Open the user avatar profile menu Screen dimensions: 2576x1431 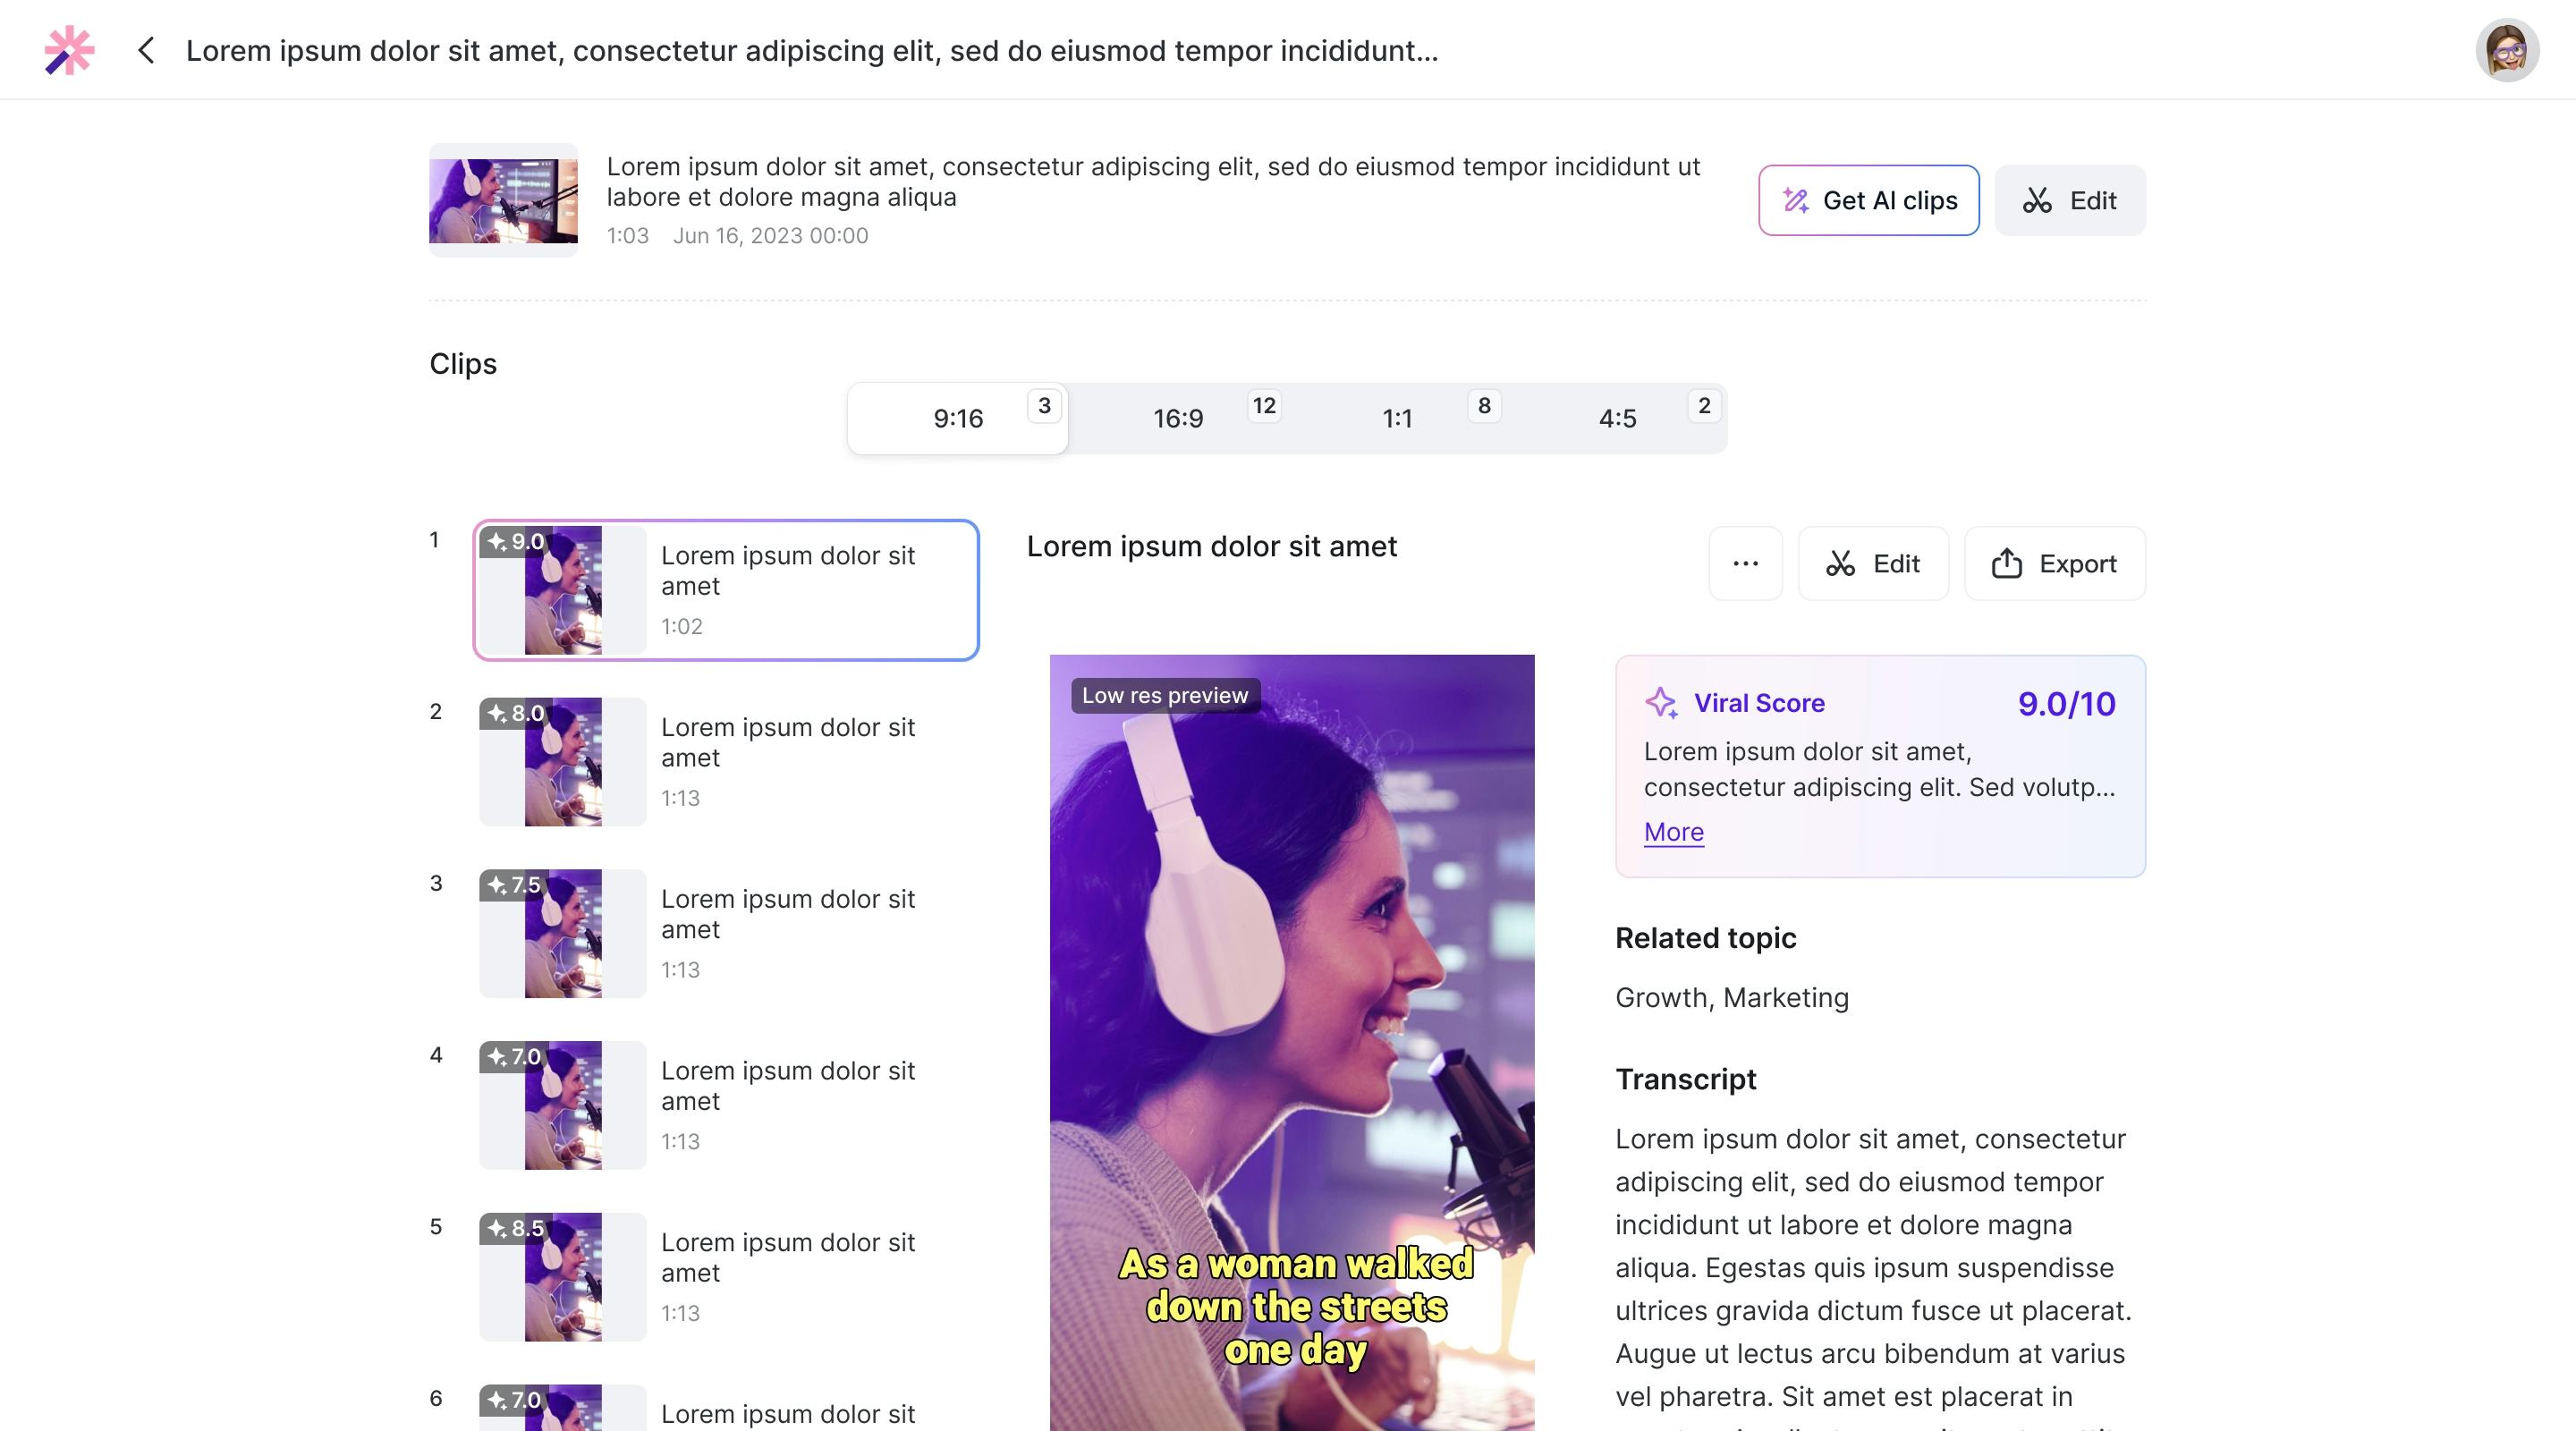tap(2506, 50)
